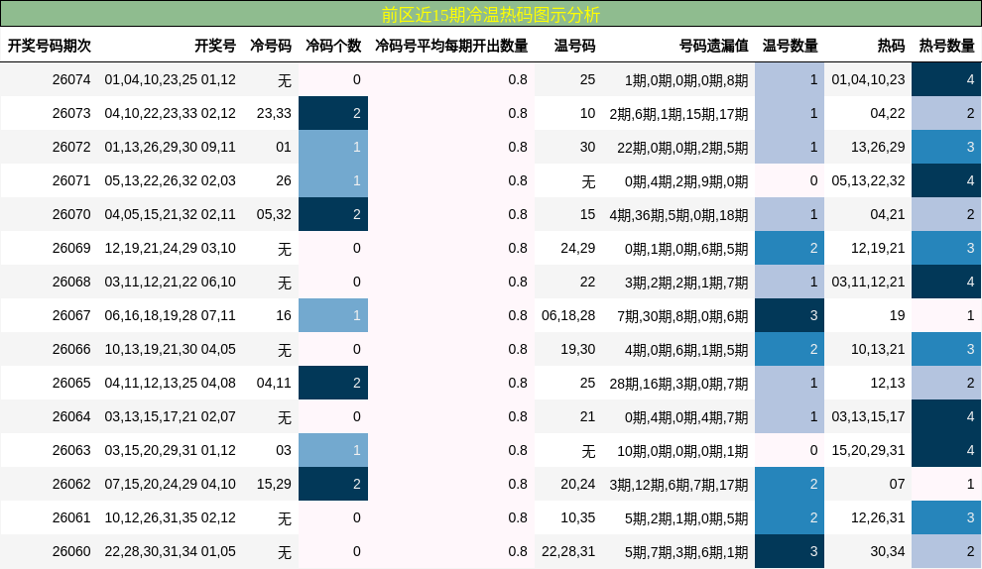Click the 冷号码 column header
Image resolution: width=982 pixels, height=569 pixels.
(271, 46)
